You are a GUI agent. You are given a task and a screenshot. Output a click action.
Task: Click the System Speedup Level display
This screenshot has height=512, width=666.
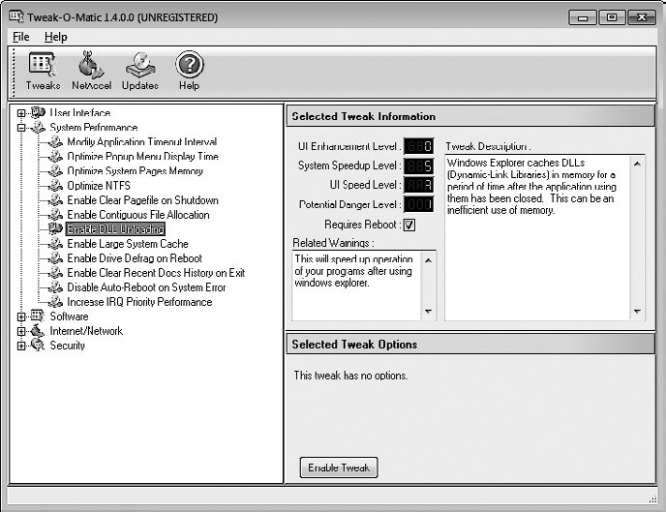[419, 166]
